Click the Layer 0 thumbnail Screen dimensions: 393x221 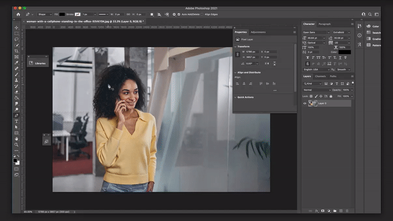point(313,103)
